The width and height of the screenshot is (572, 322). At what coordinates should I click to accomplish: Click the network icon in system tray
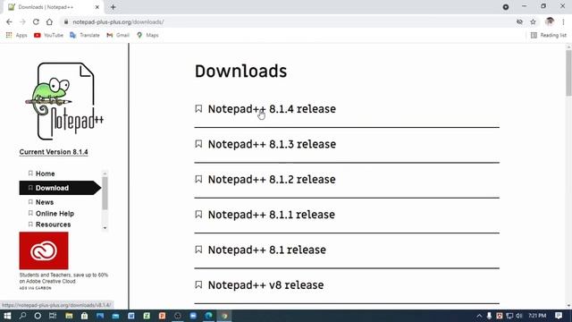click(x=509, y=316)
